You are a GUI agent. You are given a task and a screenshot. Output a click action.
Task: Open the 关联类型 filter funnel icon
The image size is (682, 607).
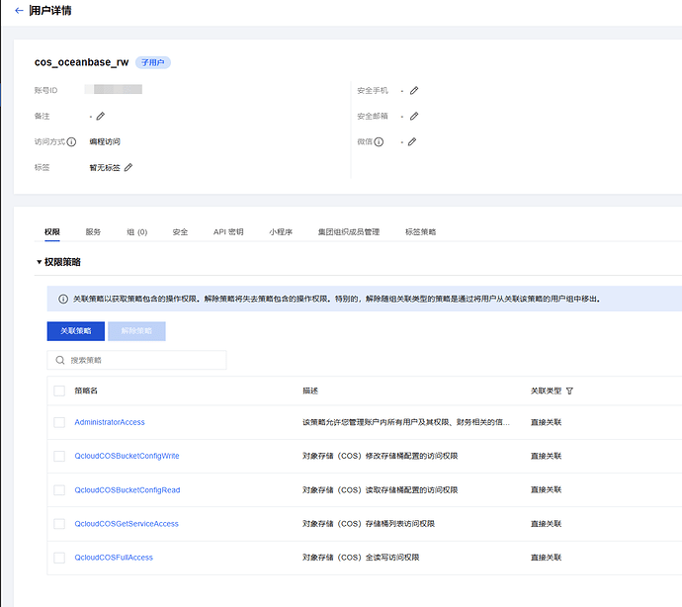569,390
